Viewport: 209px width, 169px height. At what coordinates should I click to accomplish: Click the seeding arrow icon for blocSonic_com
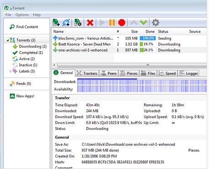coord(55,38)
